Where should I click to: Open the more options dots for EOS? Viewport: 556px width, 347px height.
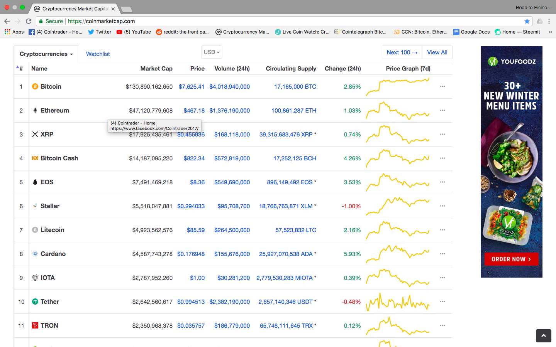[x=442, y=182]
